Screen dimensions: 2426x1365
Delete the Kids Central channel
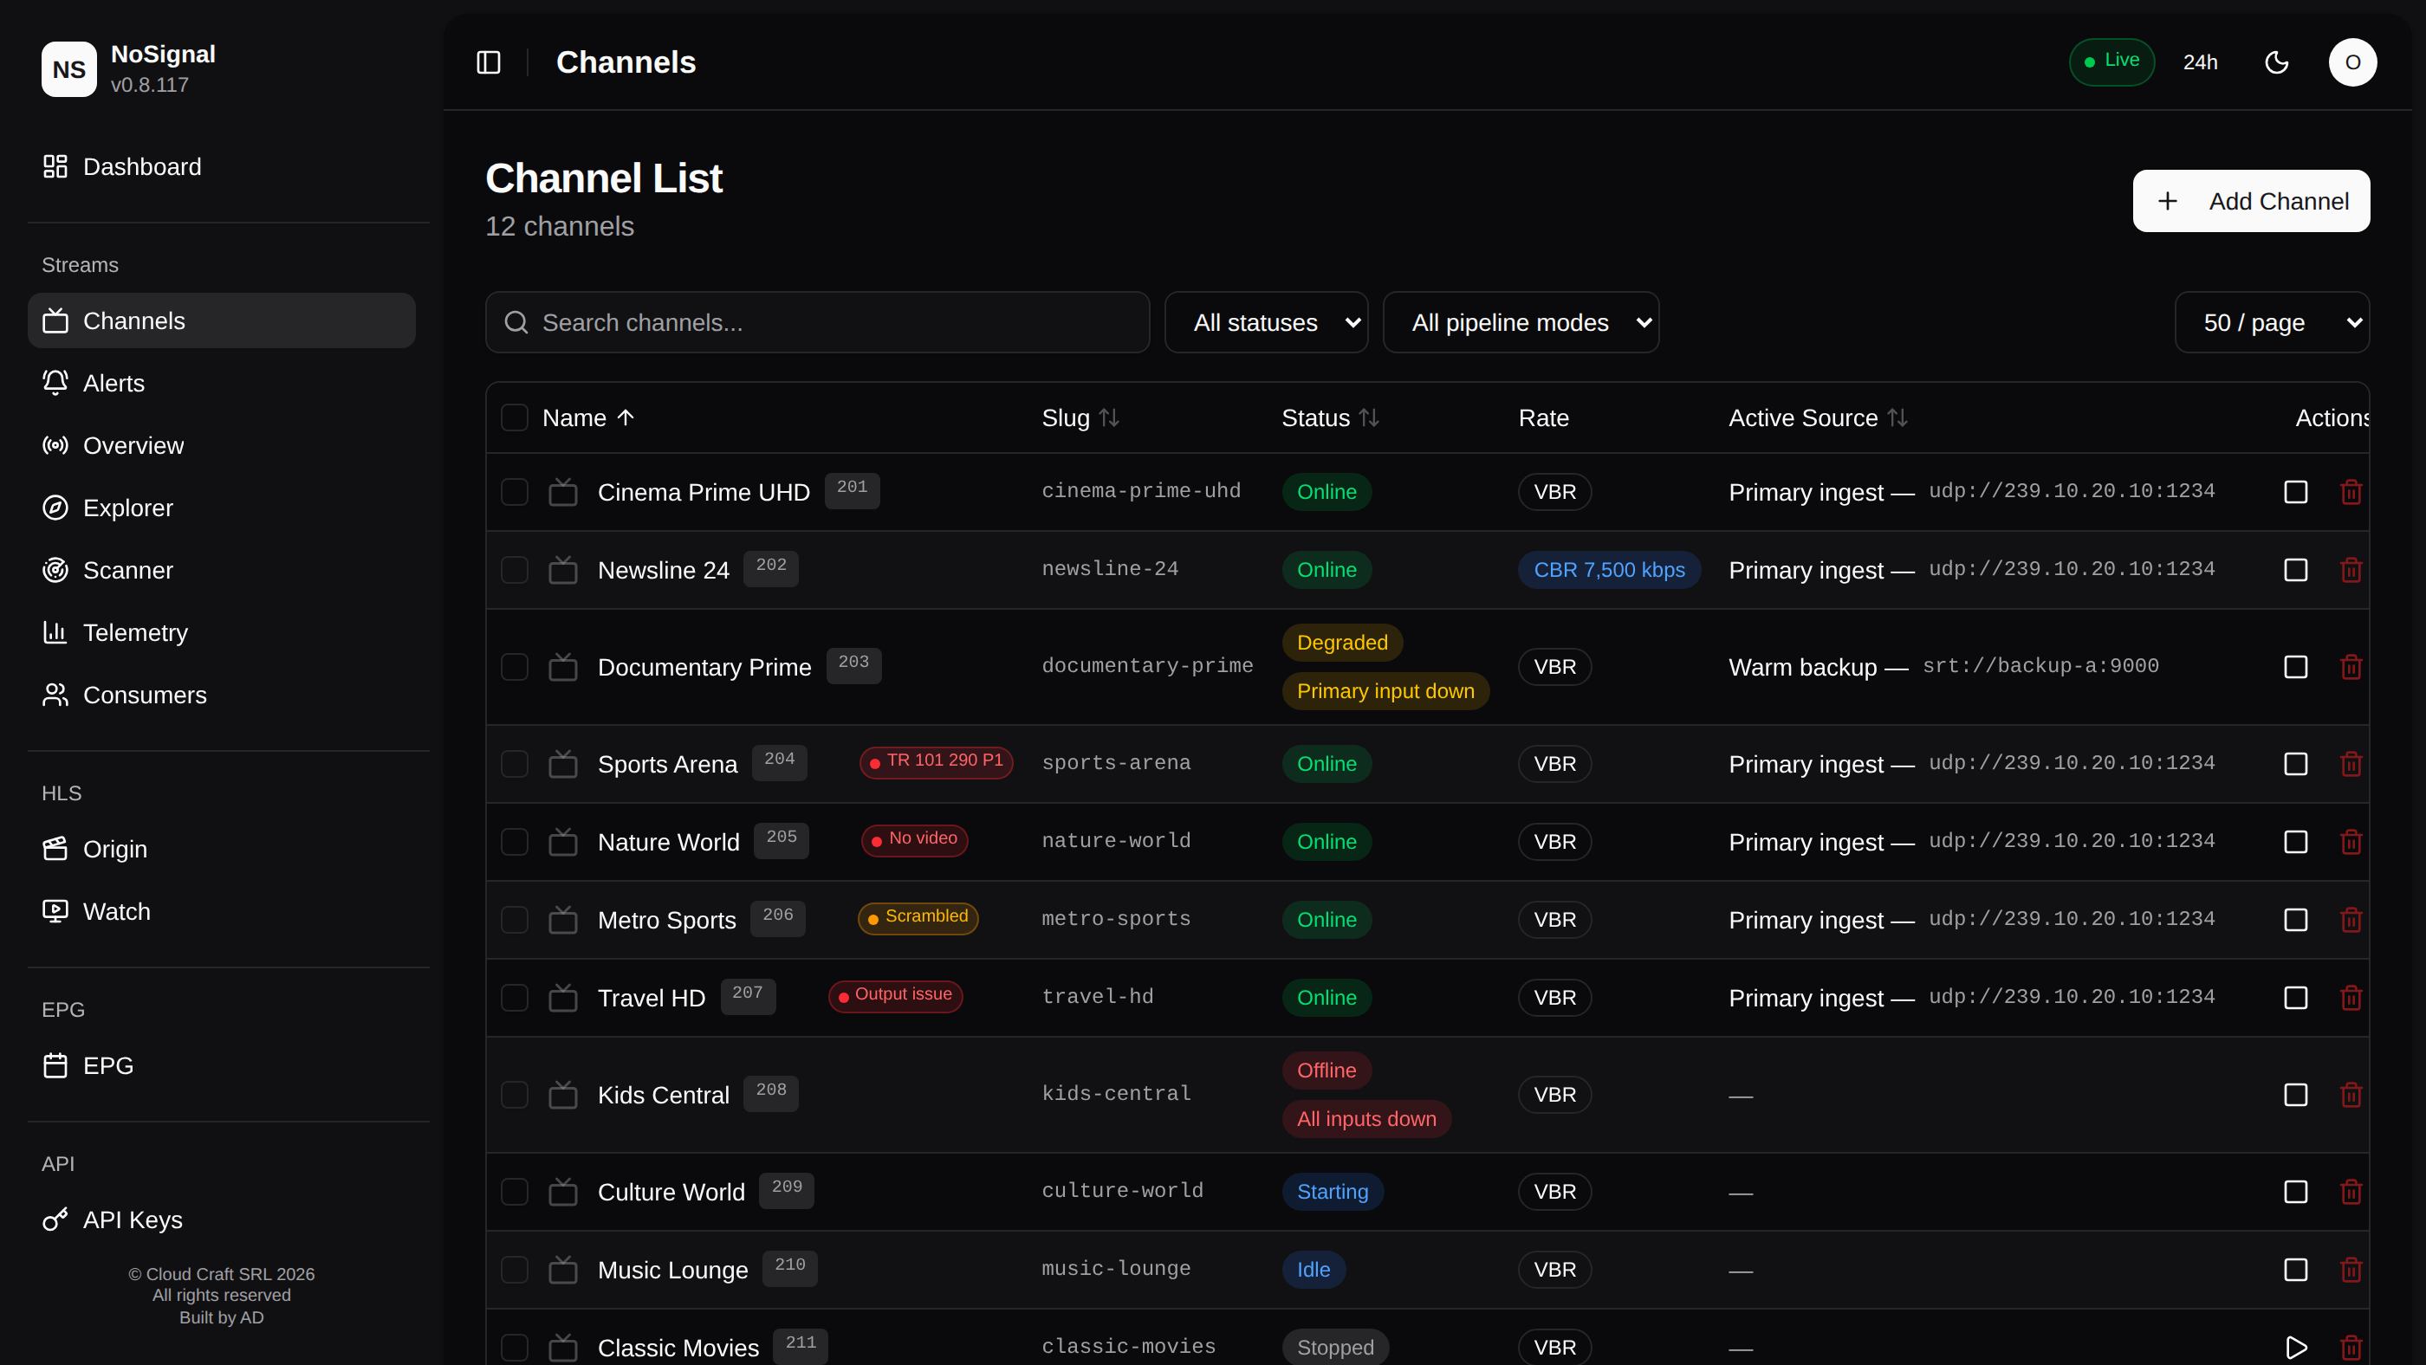pyautogui.click(x=2351, y=1095)
